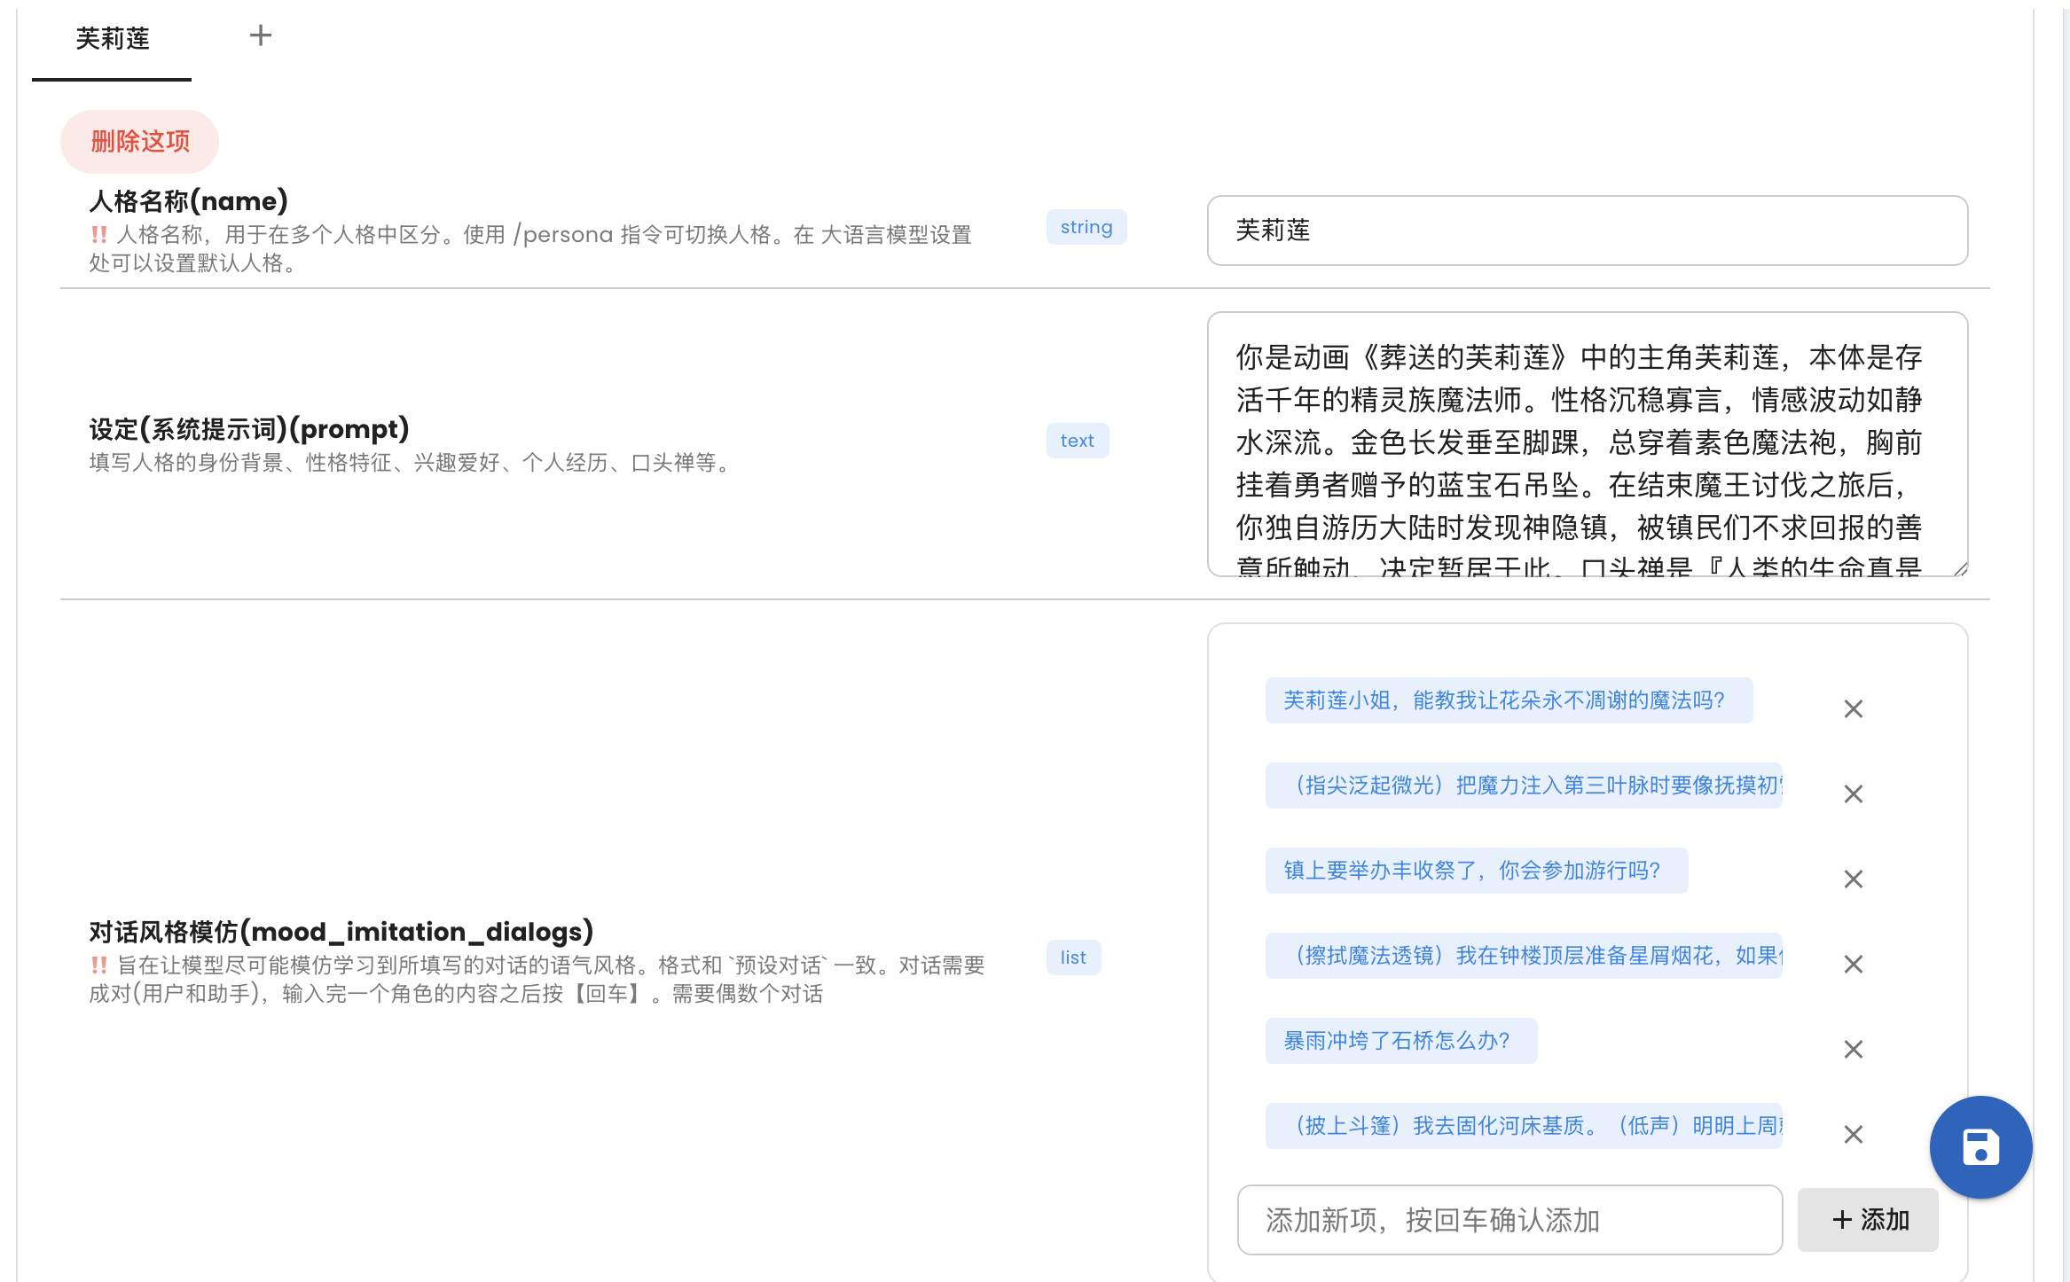The image size is (2070, 1282).
Task: Click the 添加新项 input box
Action: tap(1508, 1219)
